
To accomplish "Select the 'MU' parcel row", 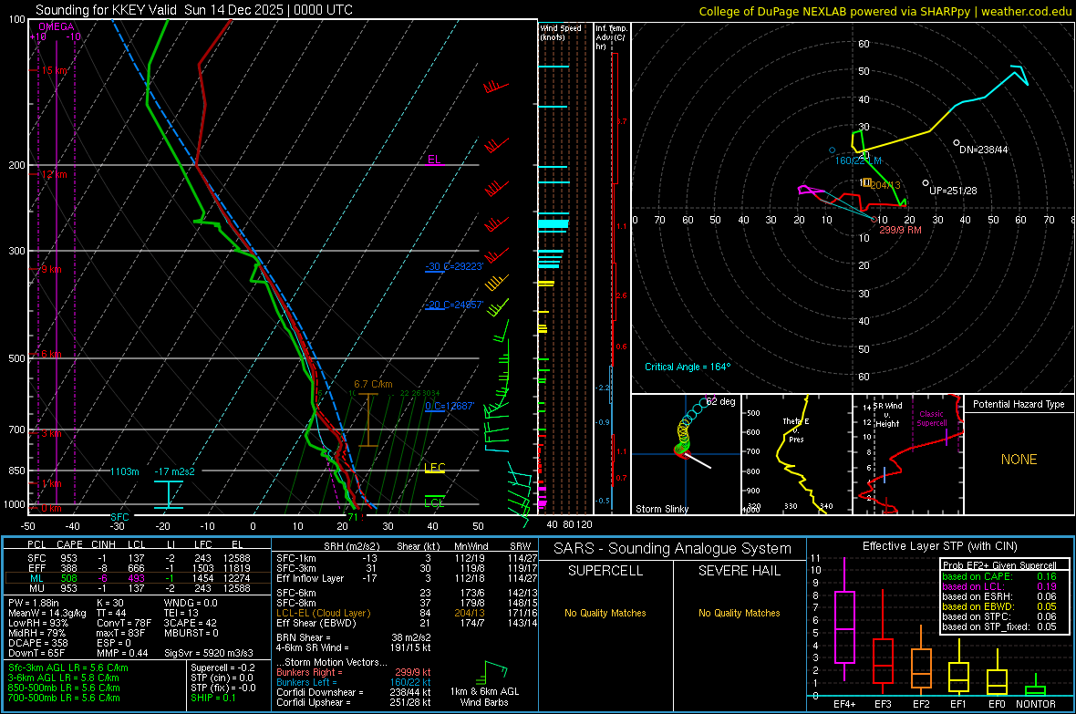I will click(x=138, y=588).
